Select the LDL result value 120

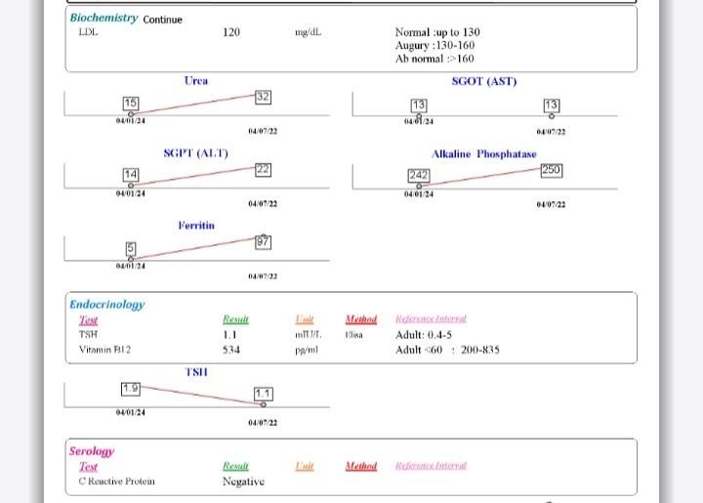(231, 32)
